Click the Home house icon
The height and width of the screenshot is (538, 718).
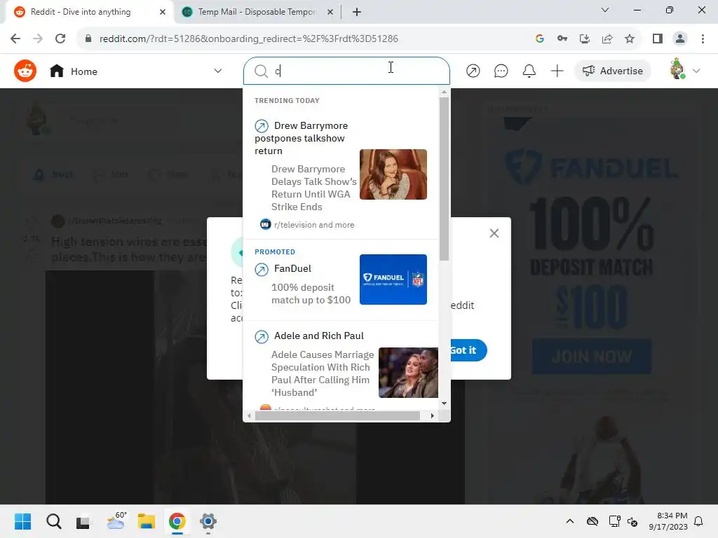point(57,71)
